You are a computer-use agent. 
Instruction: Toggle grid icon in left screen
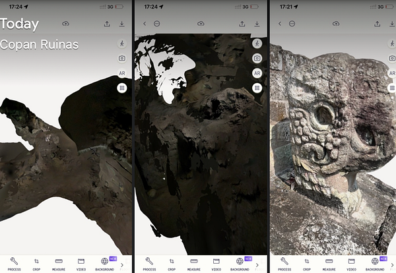click(x=122, y=88)
